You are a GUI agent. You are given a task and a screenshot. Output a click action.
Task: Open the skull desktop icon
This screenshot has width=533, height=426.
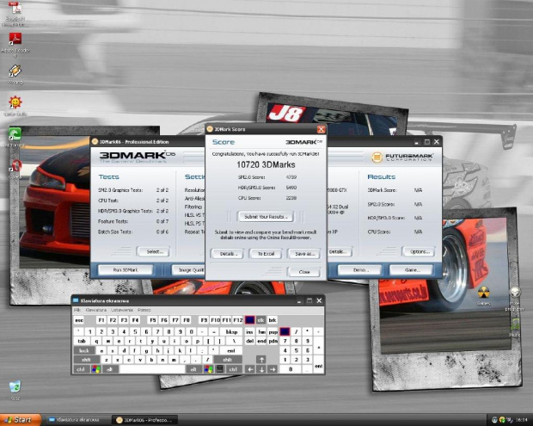pos(515,292)
